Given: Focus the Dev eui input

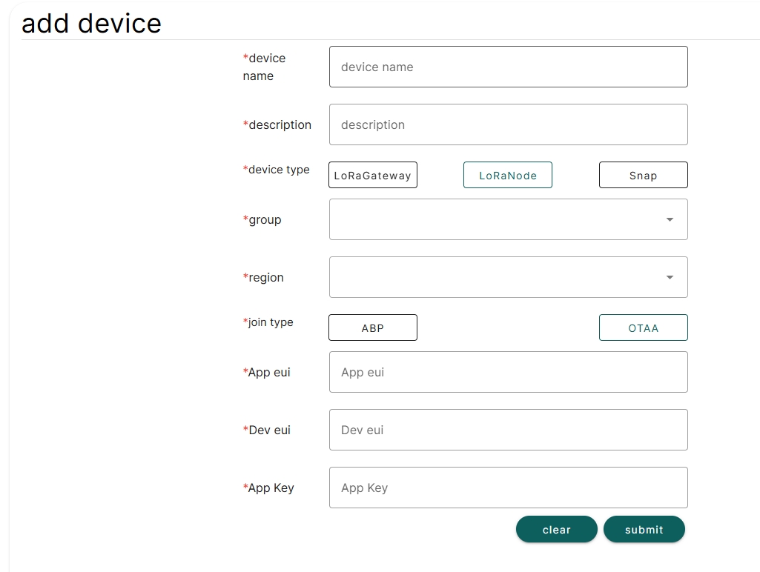Looking at the screenshot, I should click(x=508, y=430).
